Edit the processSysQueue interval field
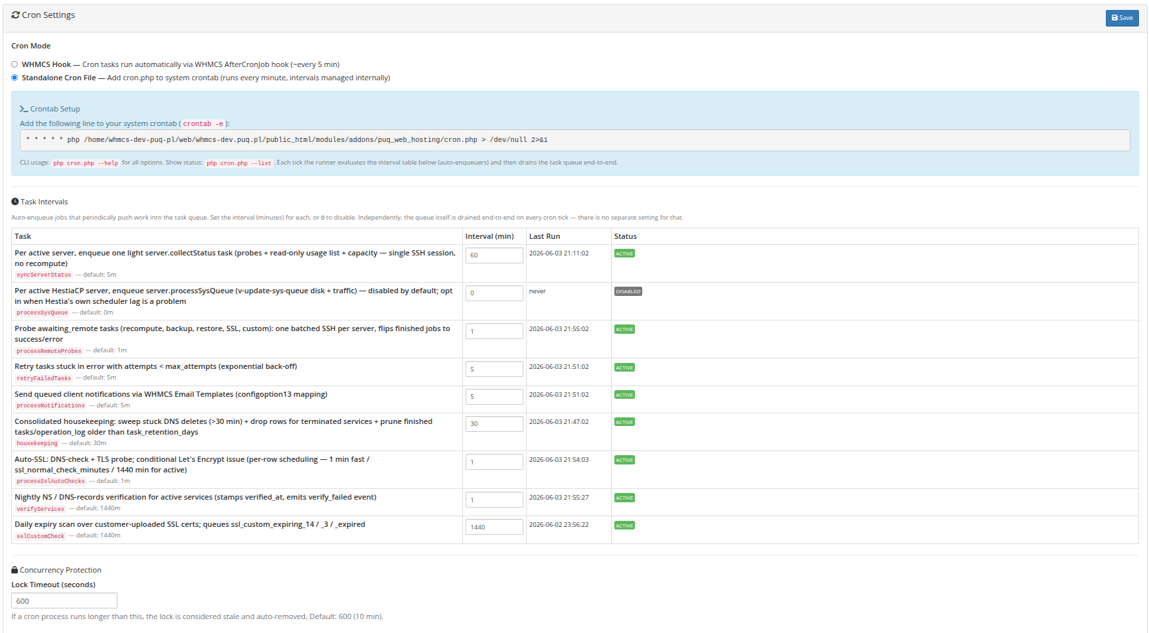The height and width of the screenshot is (633, 1149). click(x=494, y=293)
